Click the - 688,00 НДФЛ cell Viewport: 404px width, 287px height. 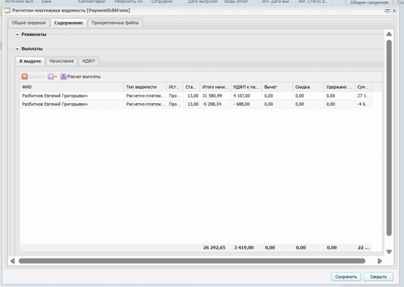click(x=246, y=104)
